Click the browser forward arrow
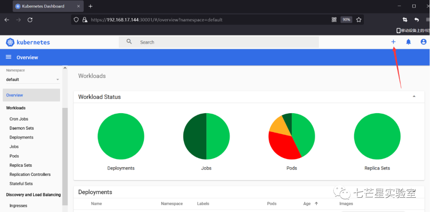Image resolution: width=430 pixels, height=212 pixels. click(18, 20)
